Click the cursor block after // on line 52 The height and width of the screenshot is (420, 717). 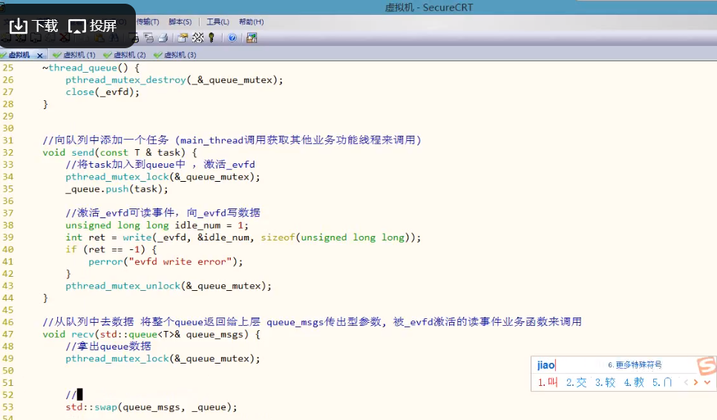[x=80, y=395]
